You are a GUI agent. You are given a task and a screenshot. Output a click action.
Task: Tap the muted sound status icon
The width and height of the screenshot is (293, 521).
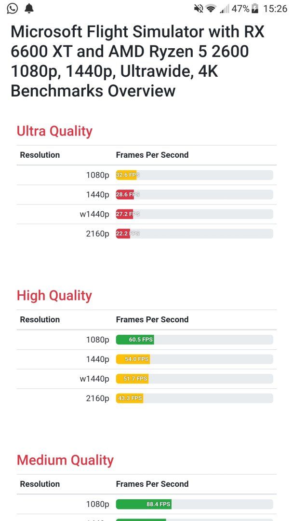[x=199, y=8]
